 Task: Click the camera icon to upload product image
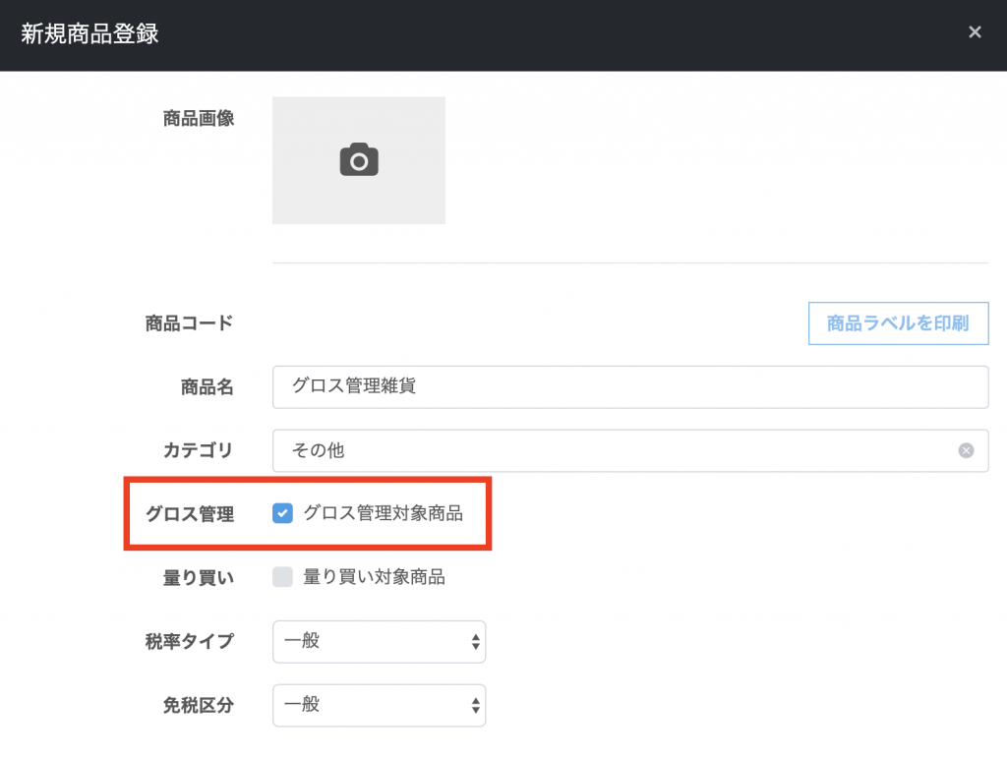pyautogui.click(x=359, y=159)
